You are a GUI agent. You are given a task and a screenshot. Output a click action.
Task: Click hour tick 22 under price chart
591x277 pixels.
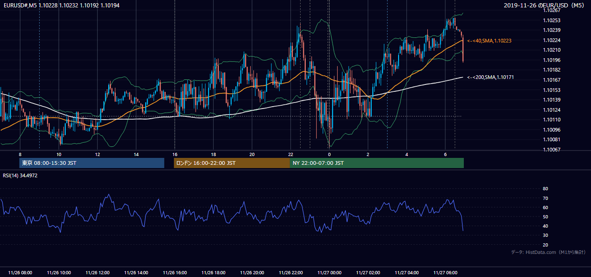pyautogui.click(x=290, y=154)
